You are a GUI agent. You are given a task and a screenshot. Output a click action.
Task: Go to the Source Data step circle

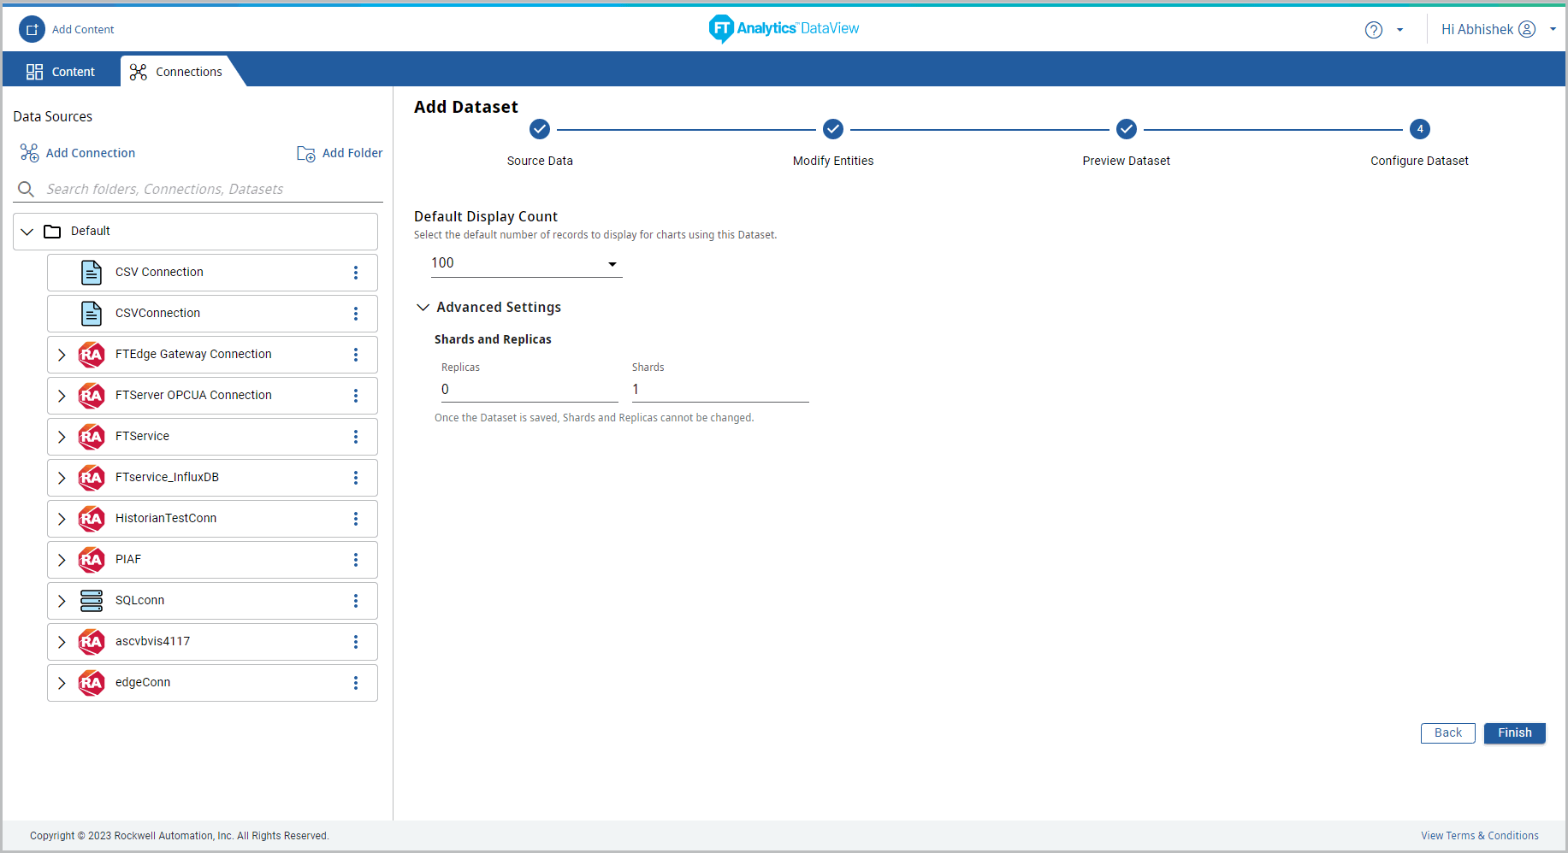click(540, 129)
